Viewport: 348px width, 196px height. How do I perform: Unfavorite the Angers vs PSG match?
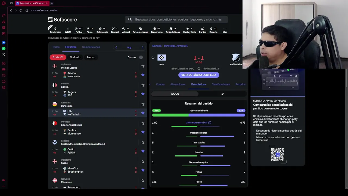pos(143,94)
